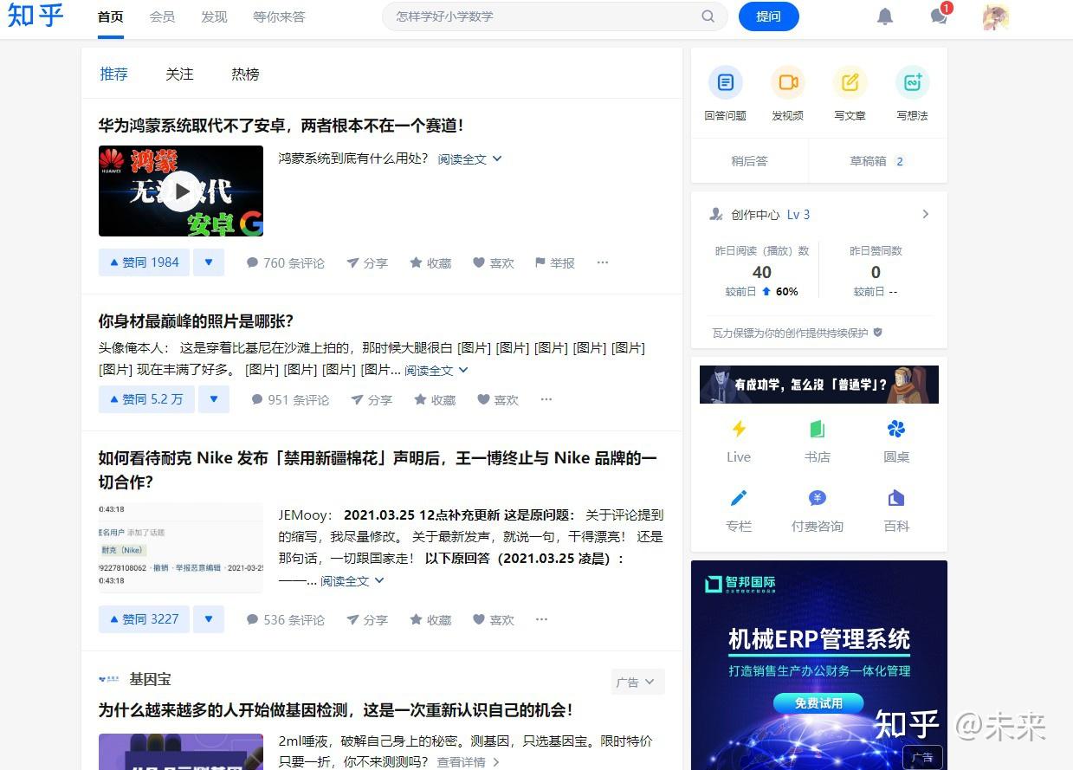
Task: Open the Nike post screenshot thumbnail
Action: (x=181, y=547)
